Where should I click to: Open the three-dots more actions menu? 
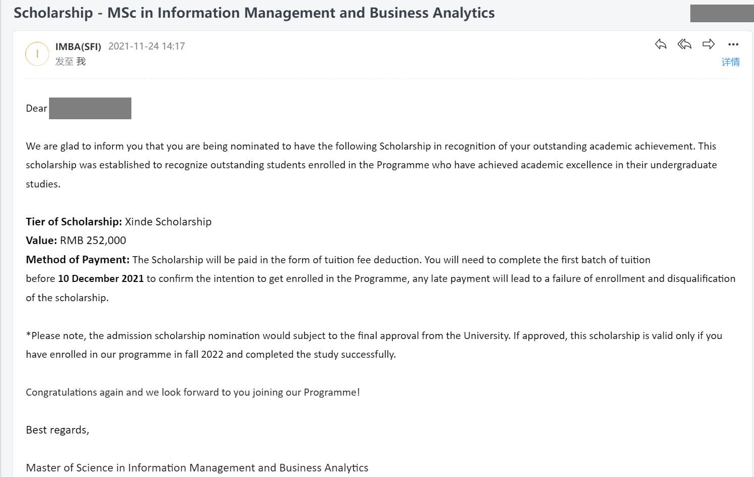point(733,44)
